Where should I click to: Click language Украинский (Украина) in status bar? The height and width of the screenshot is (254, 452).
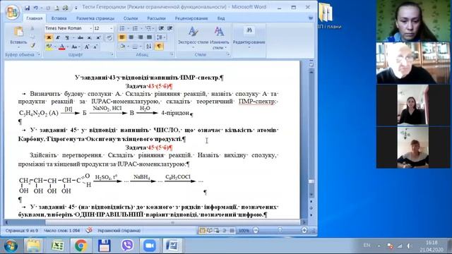click(119, 231)
